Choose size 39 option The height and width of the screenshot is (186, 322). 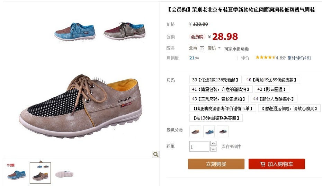pyautogui.click(x=215, y=80)
